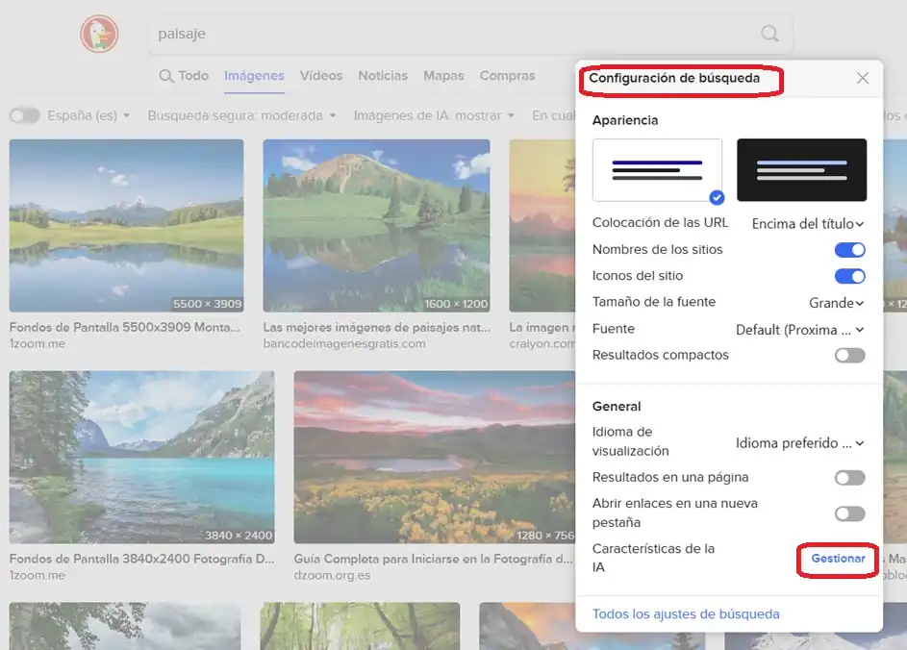Click the search magnifier icon
Image resolution: width=907 pixels, height=650 pixels.
coord(768,33)
